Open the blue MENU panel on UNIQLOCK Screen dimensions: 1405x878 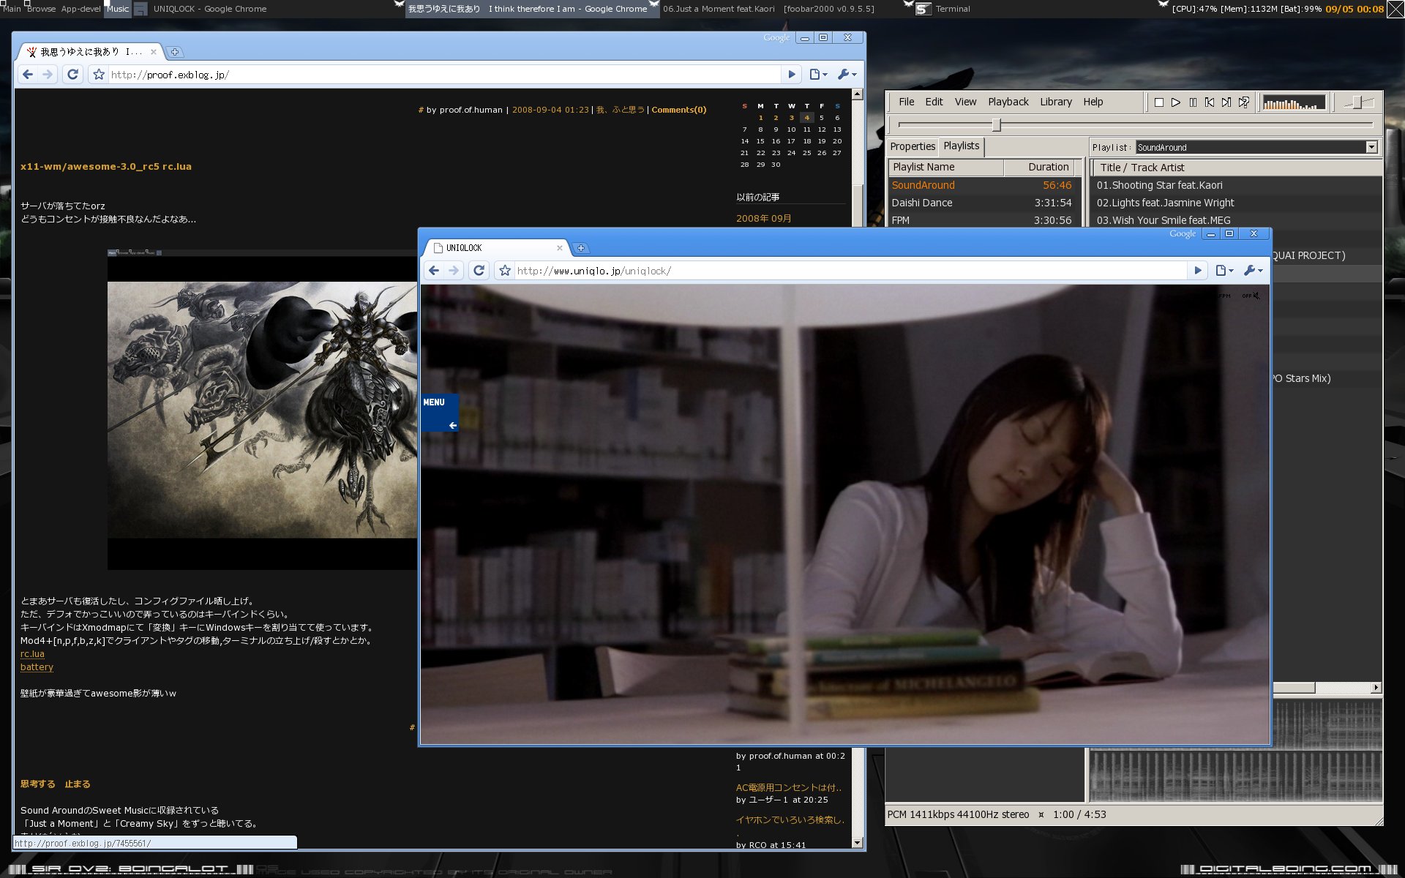pyautogui.click(x=440, y=413)
